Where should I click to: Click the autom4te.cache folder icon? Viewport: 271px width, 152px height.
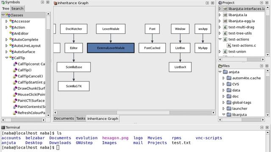(x=229, y=78)
